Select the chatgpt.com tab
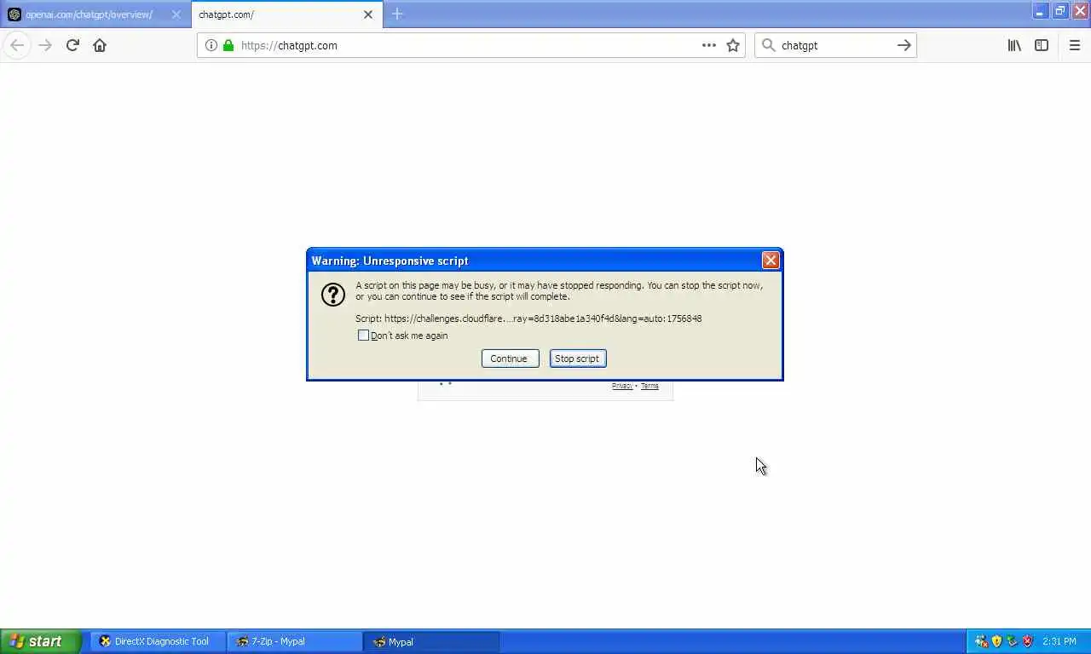 coord(287,14)
